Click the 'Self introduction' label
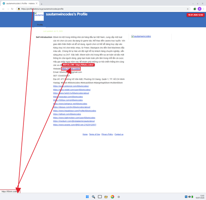Viewport: 206px width, 200px height. tap(44, 37)
